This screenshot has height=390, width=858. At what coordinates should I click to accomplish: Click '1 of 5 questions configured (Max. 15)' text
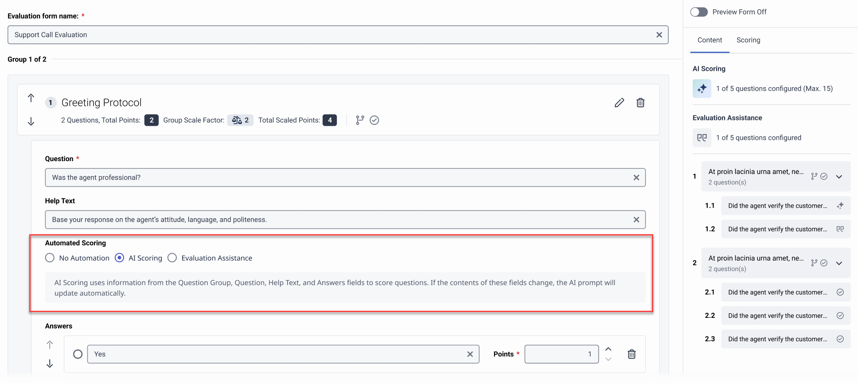point(774,89)
